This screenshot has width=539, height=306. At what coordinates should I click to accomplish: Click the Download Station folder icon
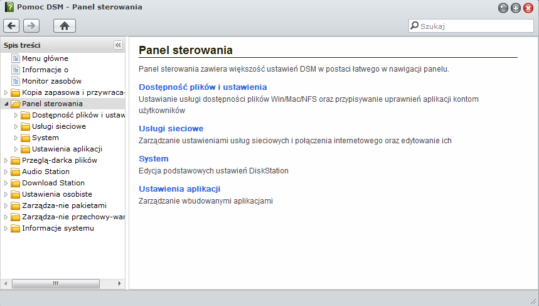click(16, 183)
